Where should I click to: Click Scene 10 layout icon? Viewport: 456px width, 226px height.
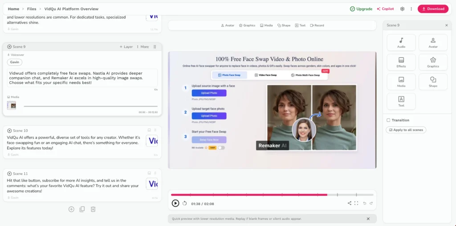(149, 130)
